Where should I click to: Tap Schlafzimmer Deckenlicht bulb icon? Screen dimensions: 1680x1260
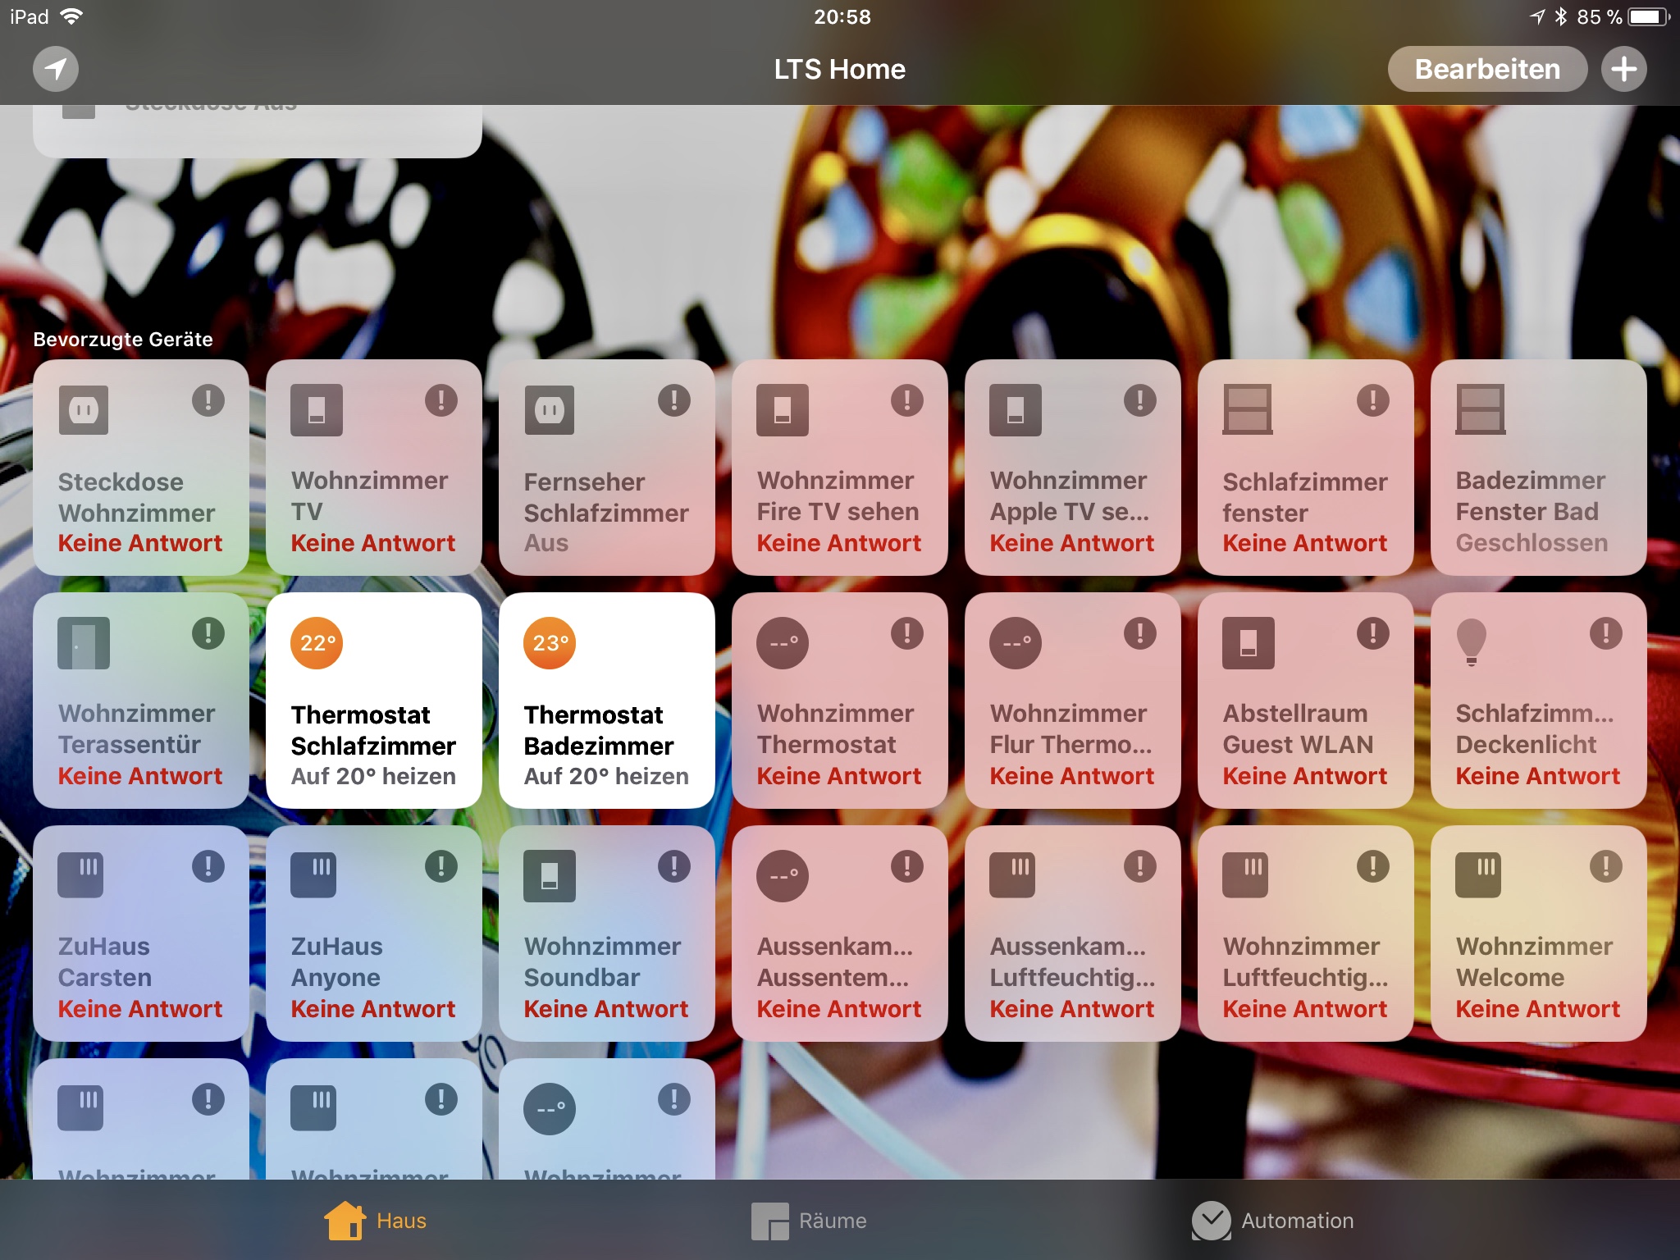click(x=1471, y=641)
